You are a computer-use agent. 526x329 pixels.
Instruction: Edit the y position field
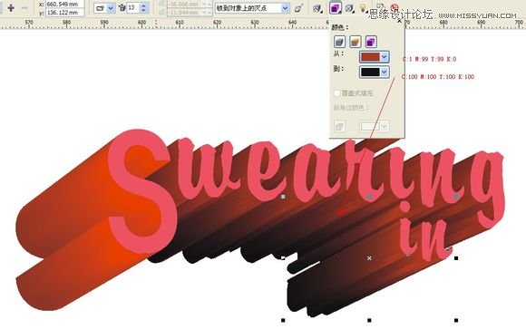pyautogui.click(x=64, y=13)
